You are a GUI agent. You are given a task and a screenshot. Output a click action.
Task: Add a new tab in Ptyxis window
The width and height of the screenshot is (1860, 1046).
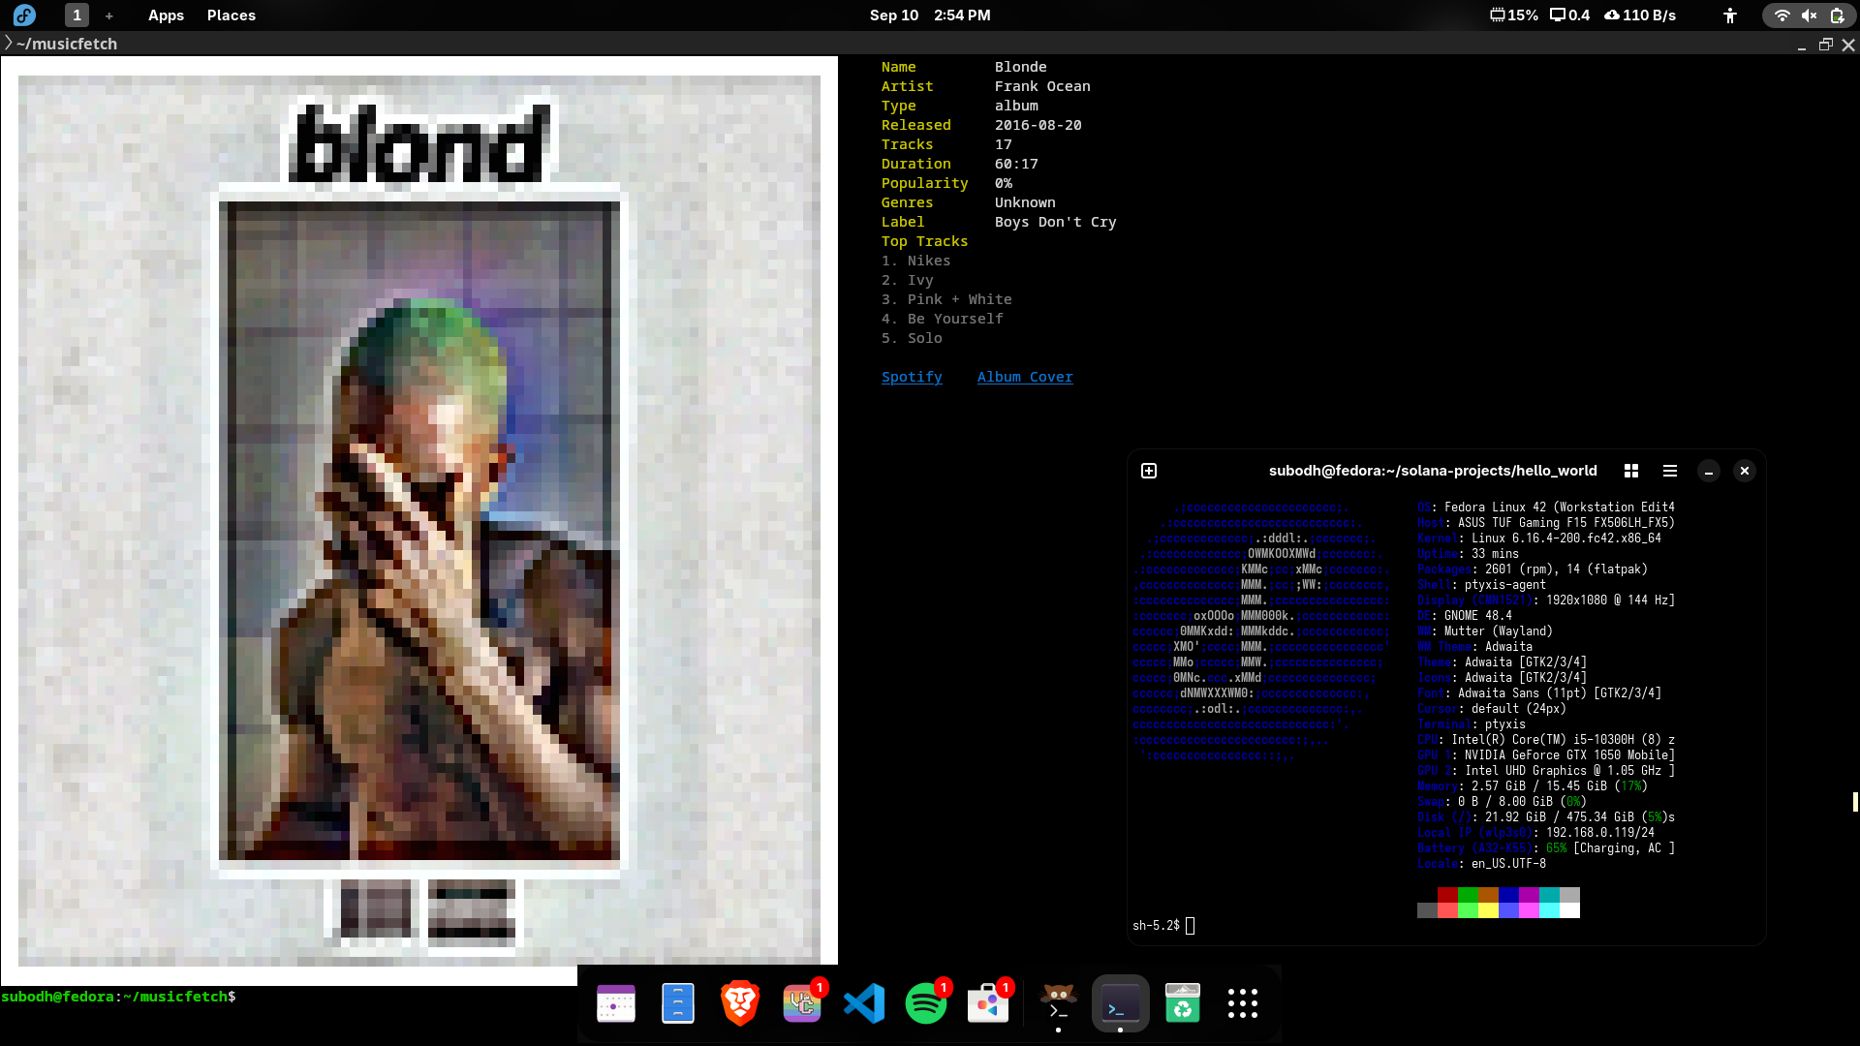click(1149, 471)
